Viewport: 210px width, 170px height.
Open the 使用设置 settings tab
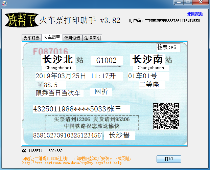click(x=72, y=38)
